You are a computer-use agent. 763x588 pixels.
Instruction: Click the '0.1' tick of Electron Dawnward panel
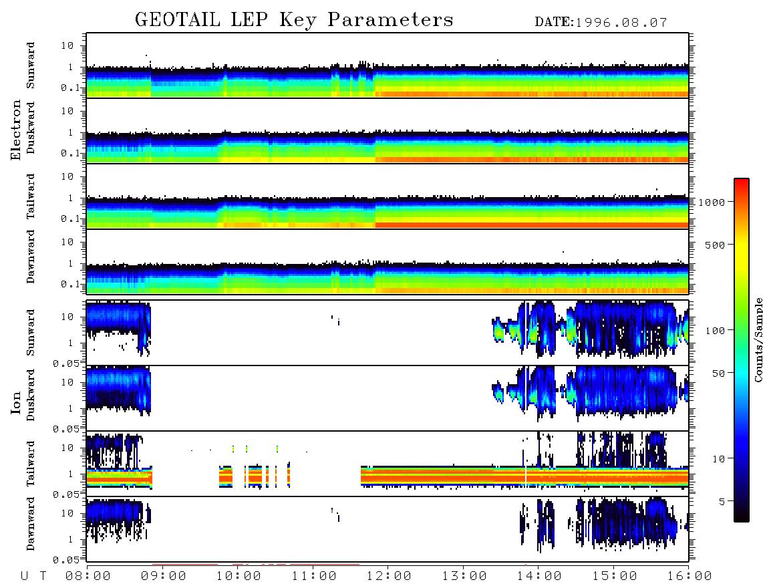(70, 284)
